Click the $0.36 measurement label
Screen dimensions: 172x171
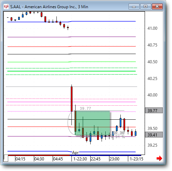[119, 133]
